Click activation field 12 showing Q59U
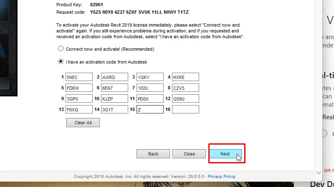The height and width of the screenshot is (187, 334). pos(185,99)
